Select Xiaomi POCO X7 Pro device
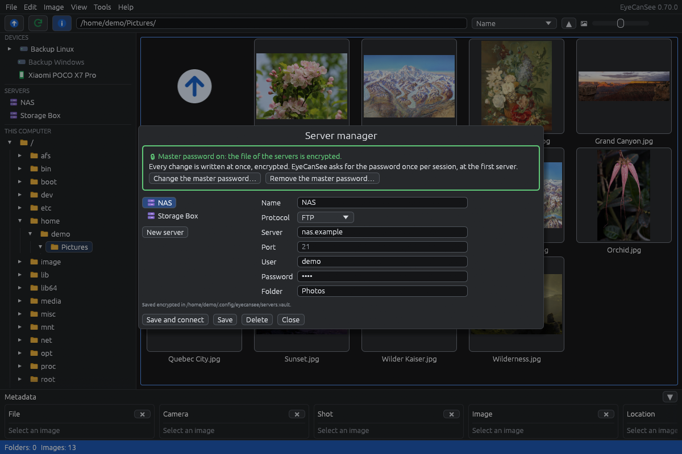This screenshot has height=454, width=682. click(62, 75)
